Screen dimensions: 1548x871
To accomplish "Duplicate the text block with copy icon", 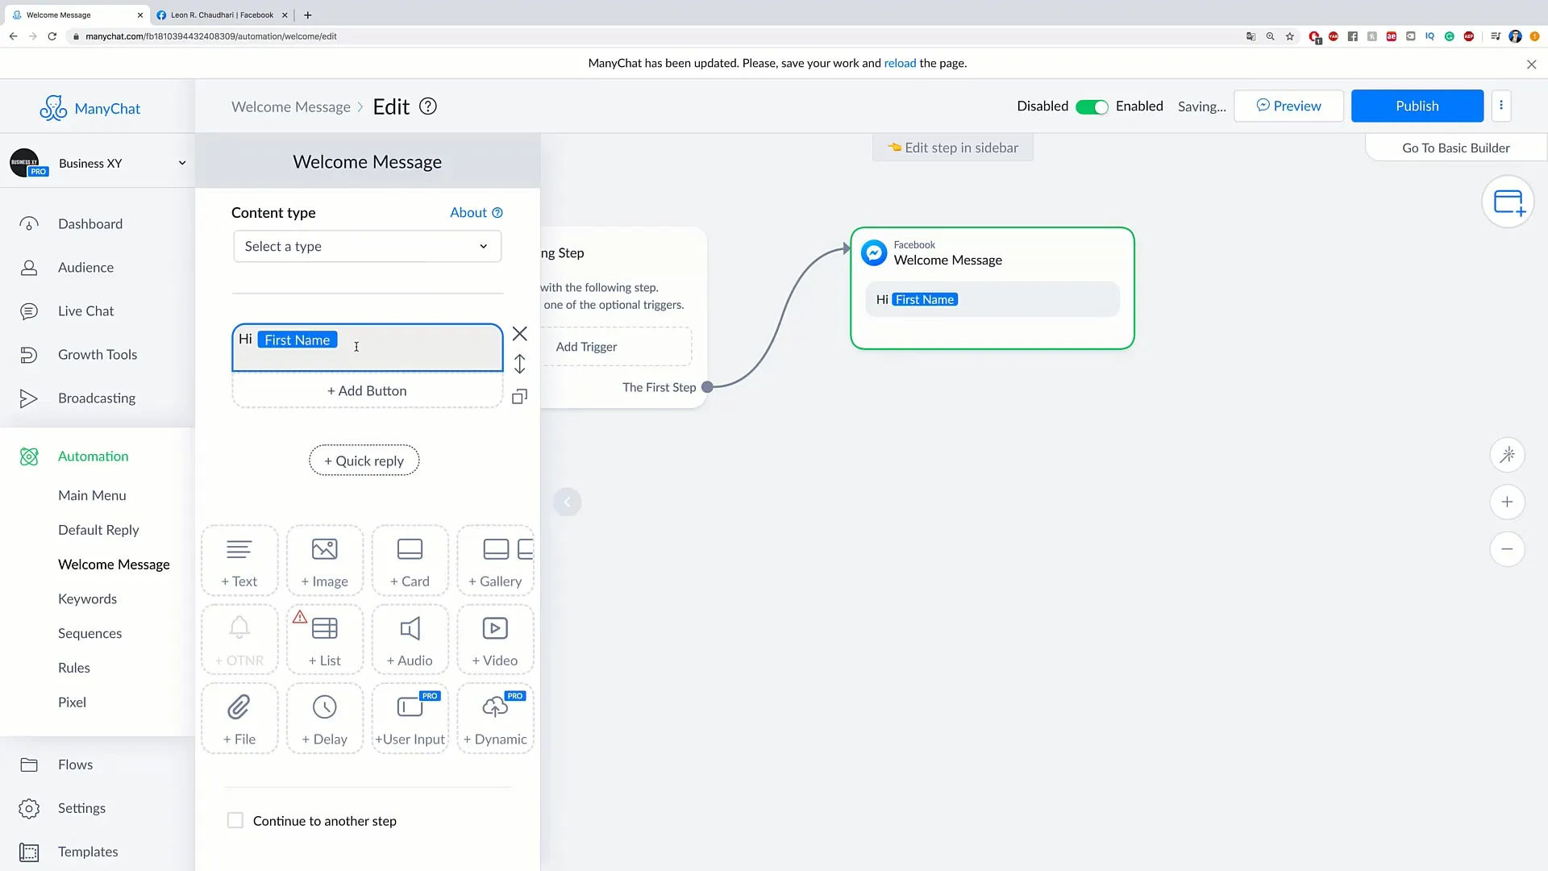I will (520, 396).
